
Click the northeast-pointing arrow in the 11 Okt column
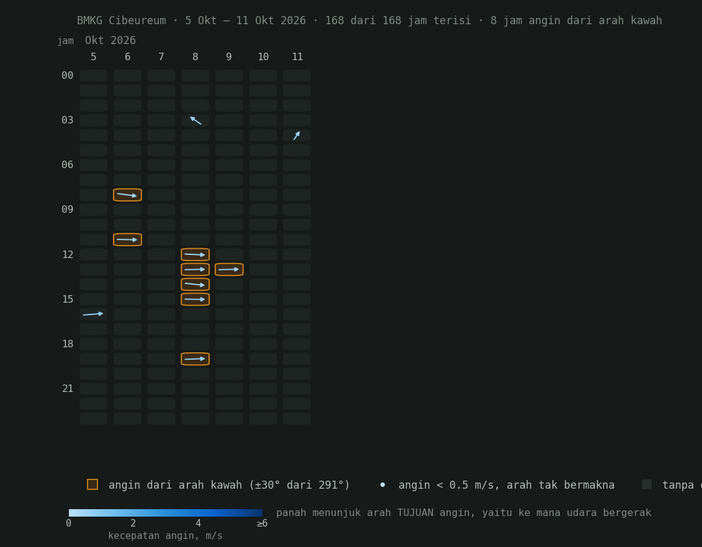coord(297,136)
